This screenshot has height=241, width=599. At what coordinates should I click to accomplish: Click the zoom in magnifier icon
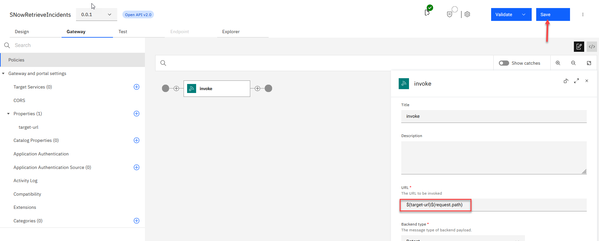click(x=558, y=63)
